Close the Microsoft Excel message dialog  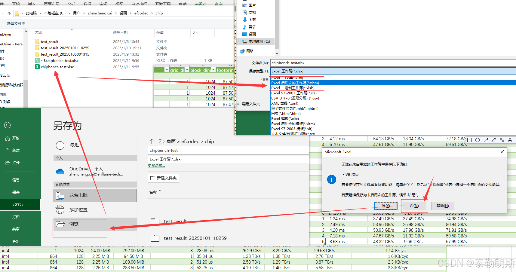coord(502,152)
